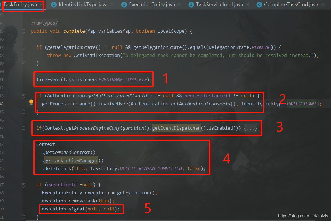Open the TaskServiceImpl.java tab
Image resolution: width=331 pixels, height=221 pixels.
(x=219, y=5)
